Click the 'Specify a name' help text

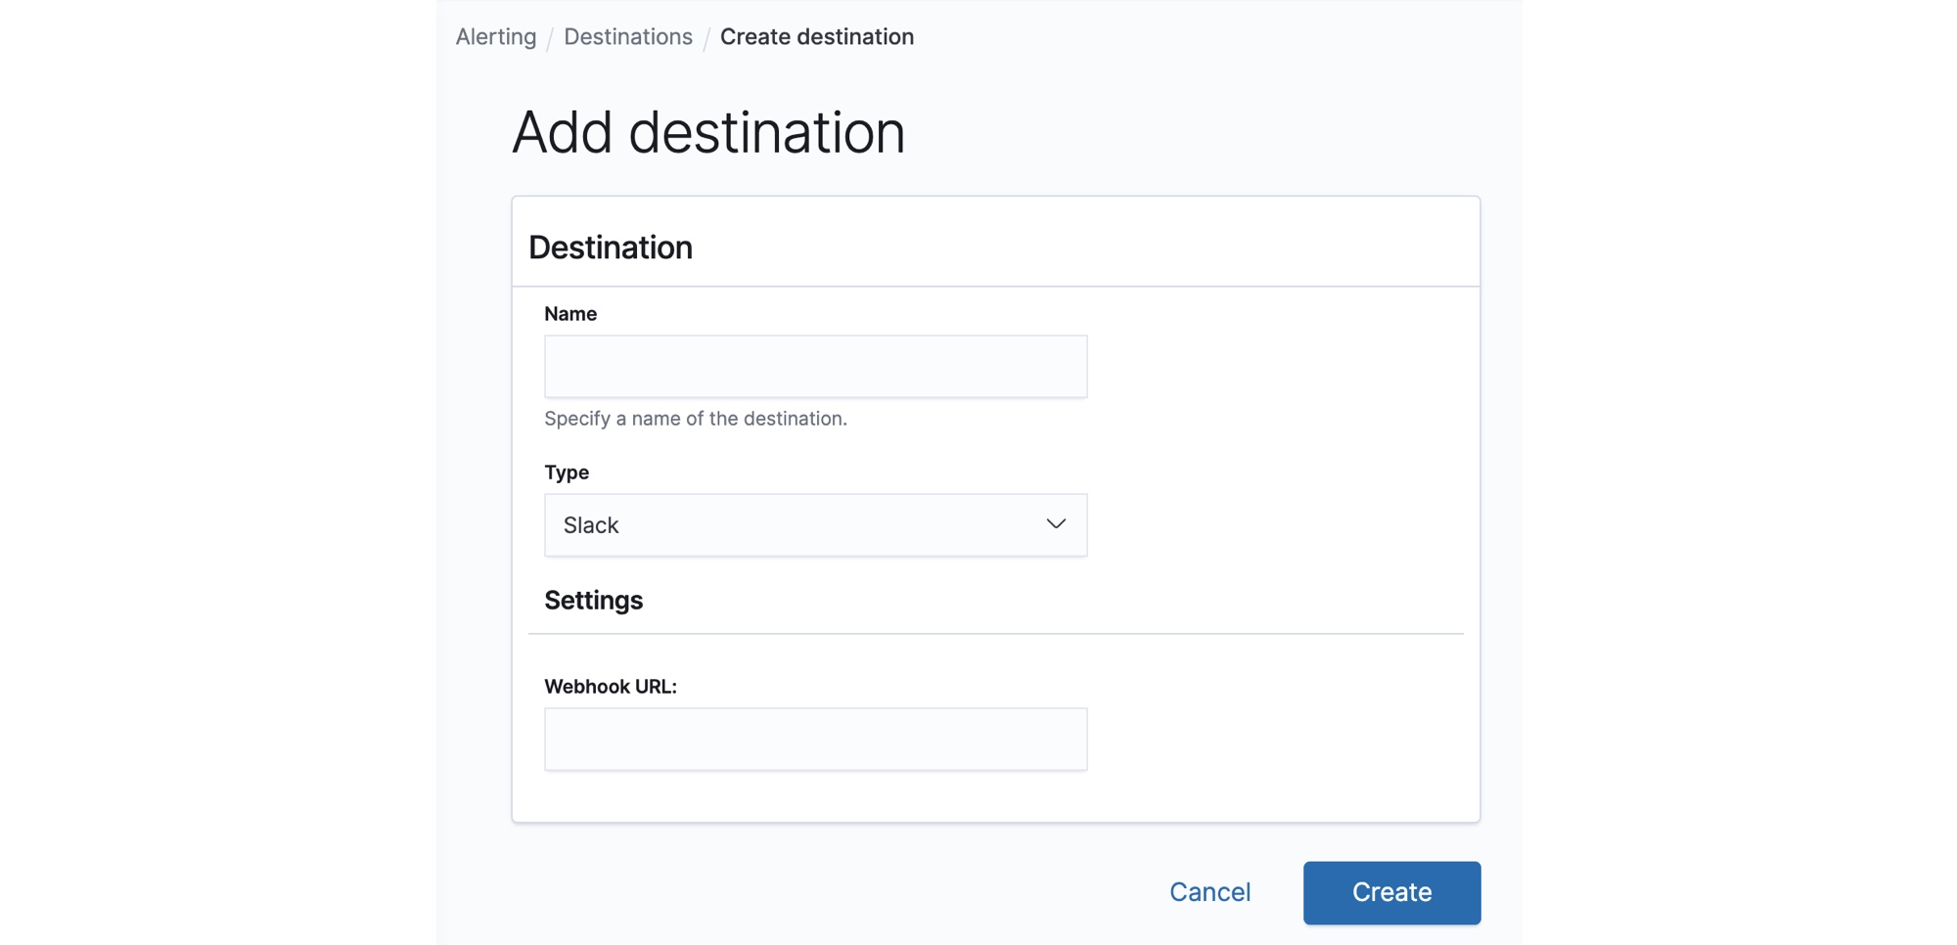[696, 419]
